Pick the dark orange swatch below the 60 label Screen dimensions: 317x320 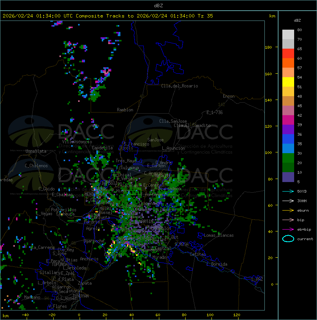click(288, 63)
